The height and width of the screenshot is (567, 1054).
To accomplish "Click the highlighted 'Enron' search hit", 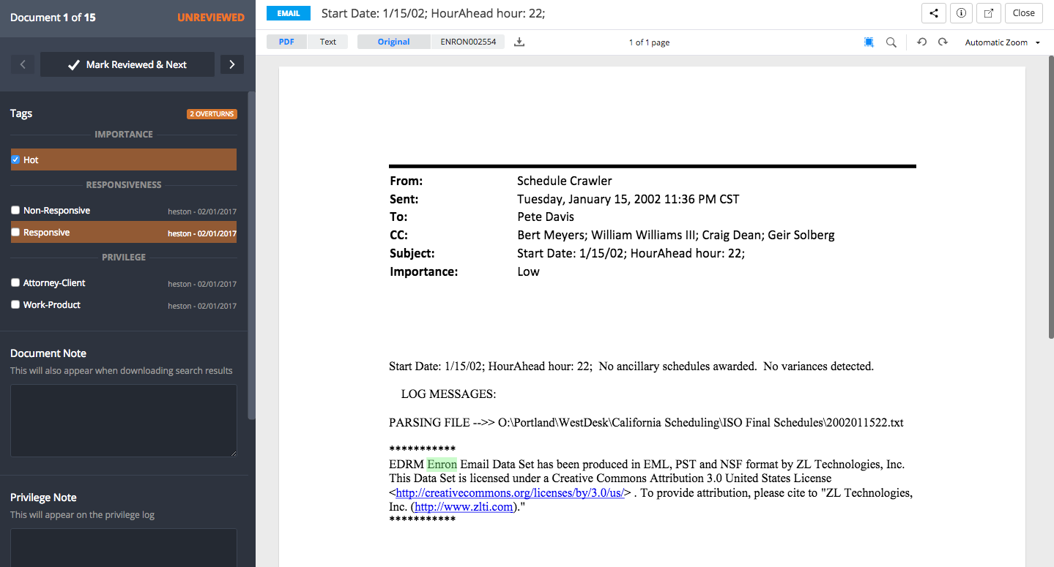I will (442, 465).
